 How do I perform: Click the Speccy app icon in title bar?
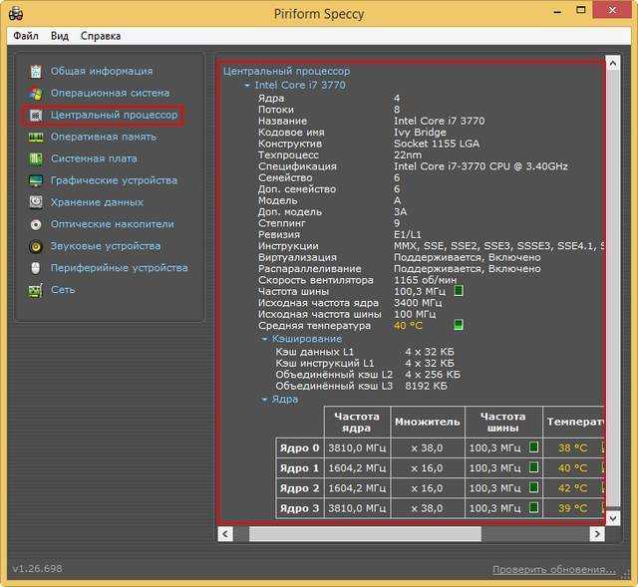(x=16, y=13)
